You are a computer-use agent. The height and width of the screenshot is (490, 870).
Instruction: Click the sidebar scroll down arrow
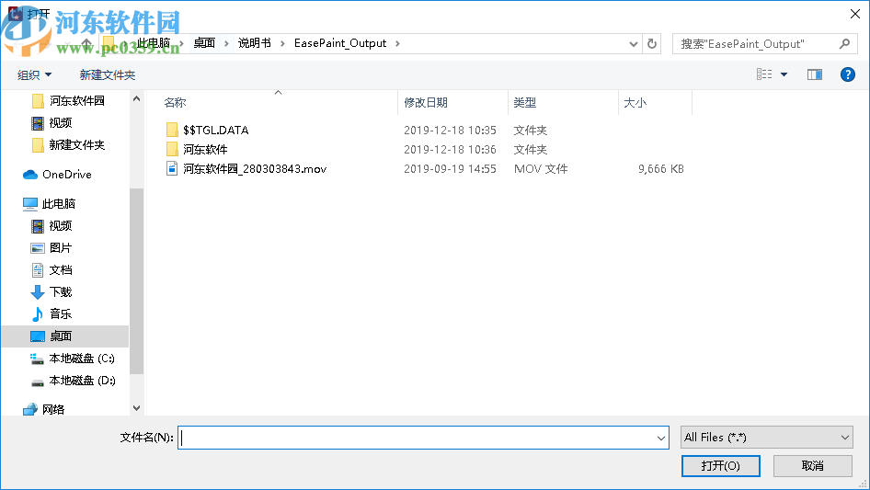click(x=136, y=408)
